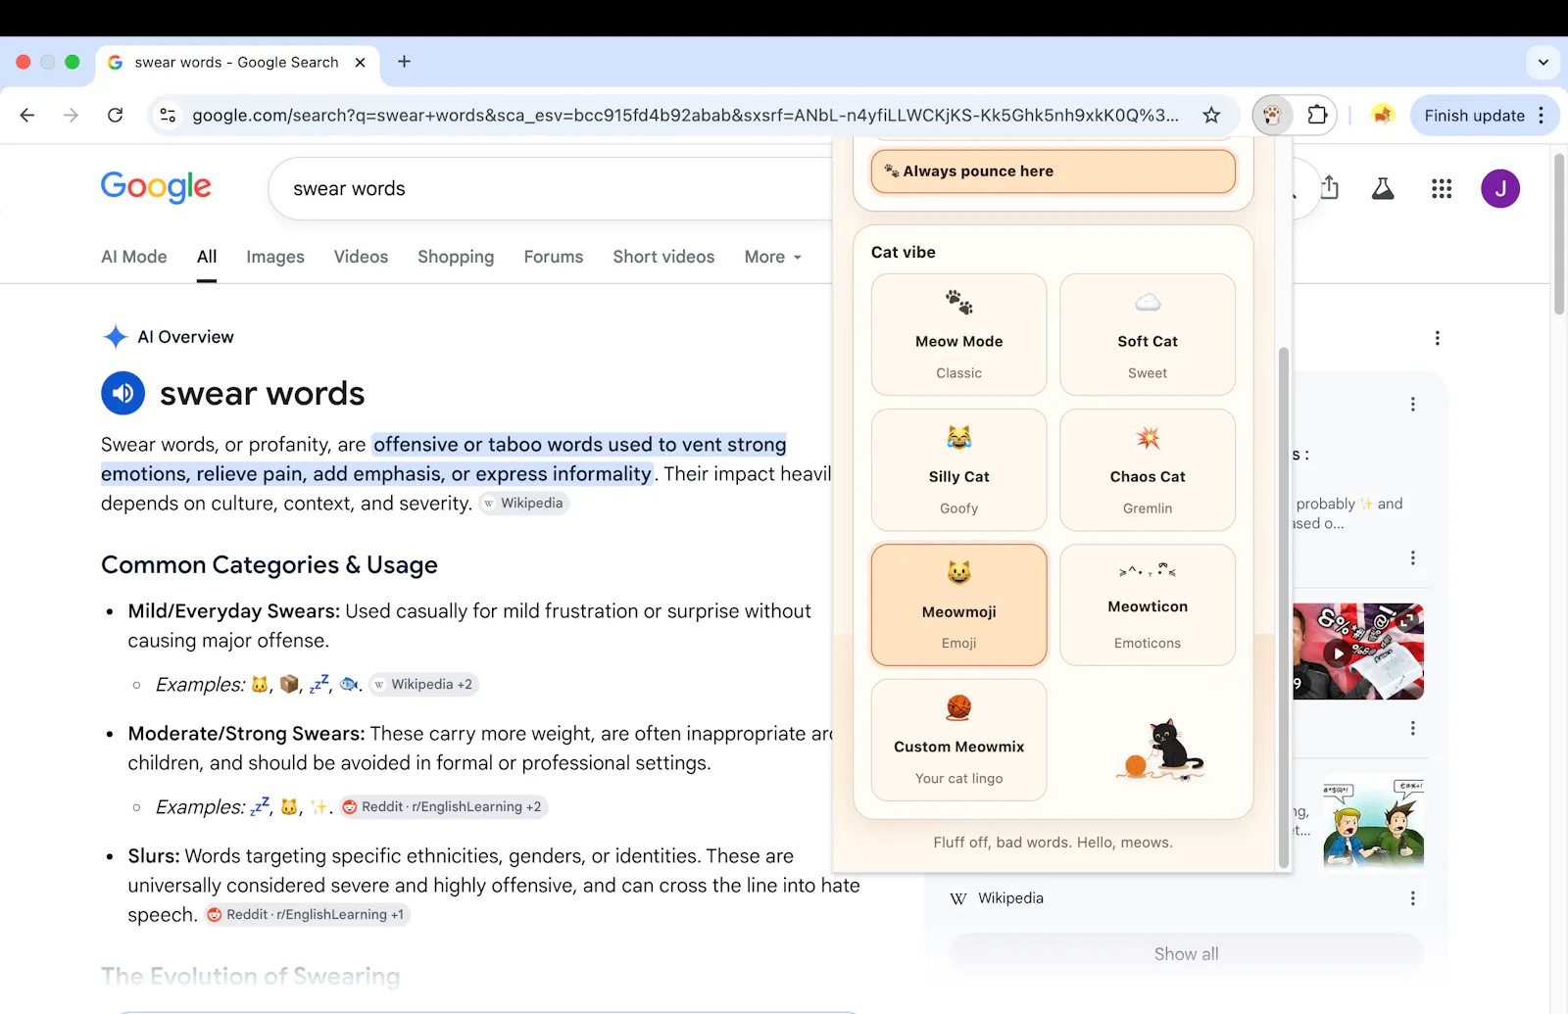Switch to Short videos tab
Screen dimensions: 1568x1014
pyautogui.click(x=663, y=257)
